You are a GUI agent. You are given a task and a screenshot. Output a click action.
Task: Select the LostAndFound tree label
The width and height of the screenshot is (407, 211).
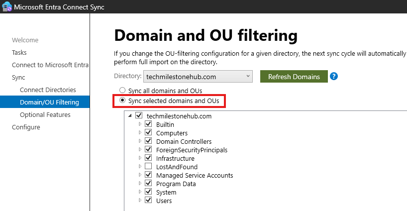[x=177, y=167]
